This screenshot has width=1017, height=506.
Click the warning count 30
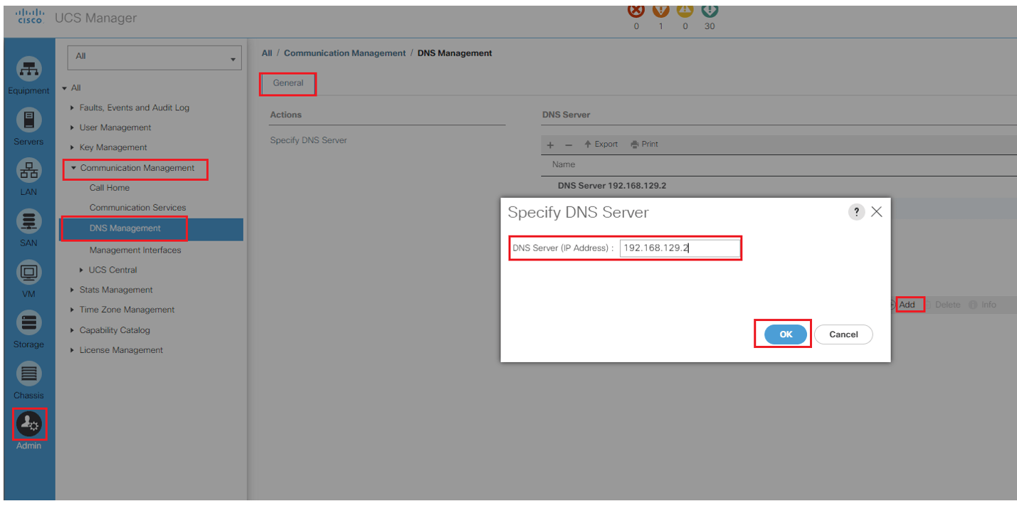710,26
